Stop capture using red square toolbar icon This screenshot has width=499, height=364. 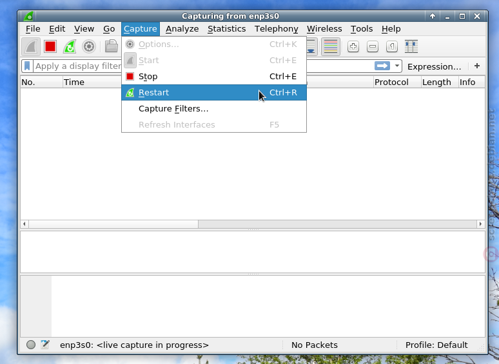pos(50,47)
